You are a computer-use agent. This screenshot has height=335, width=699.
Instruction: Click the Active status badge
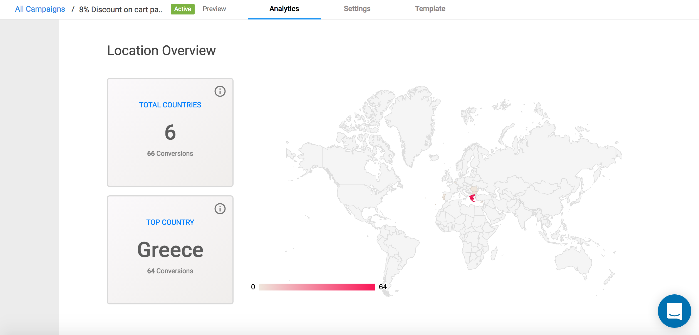pyautogui.click(x=182, y=9)
